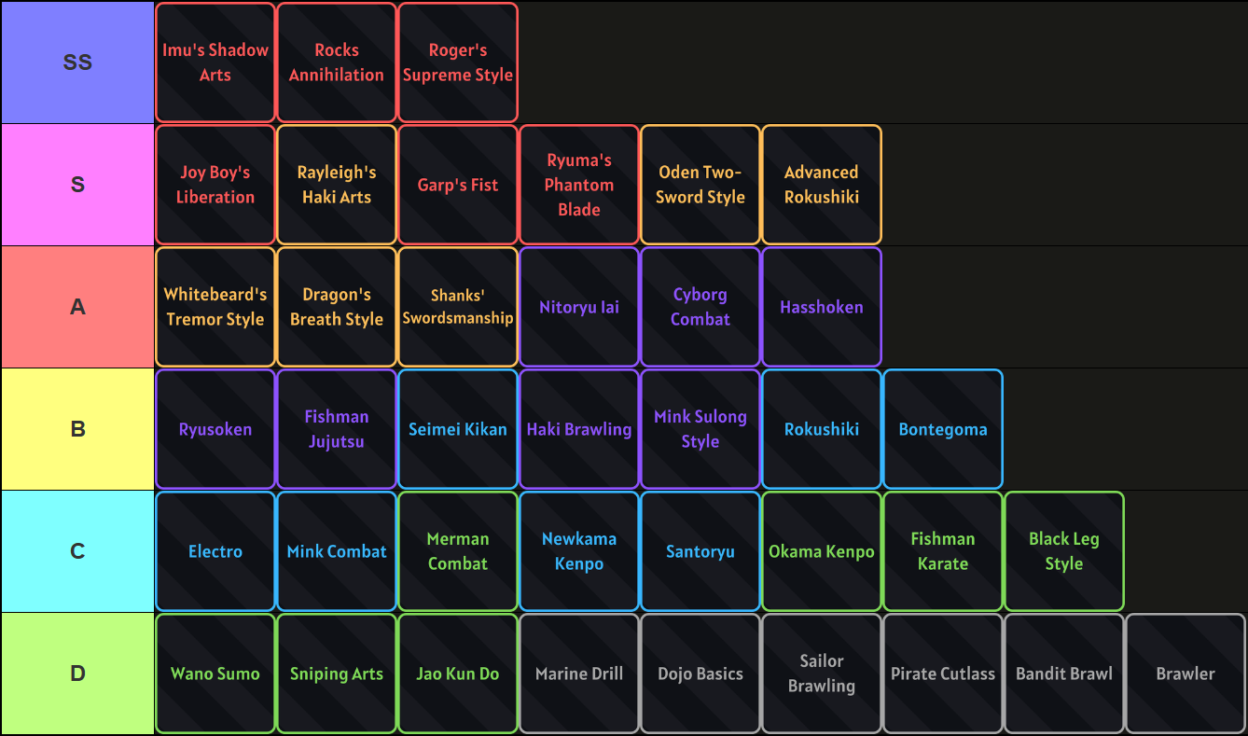The image size is (1248, 736).
Task: Select Roger's Supreme Style entry
Action: pyautogui.click(x=458, y=62)
